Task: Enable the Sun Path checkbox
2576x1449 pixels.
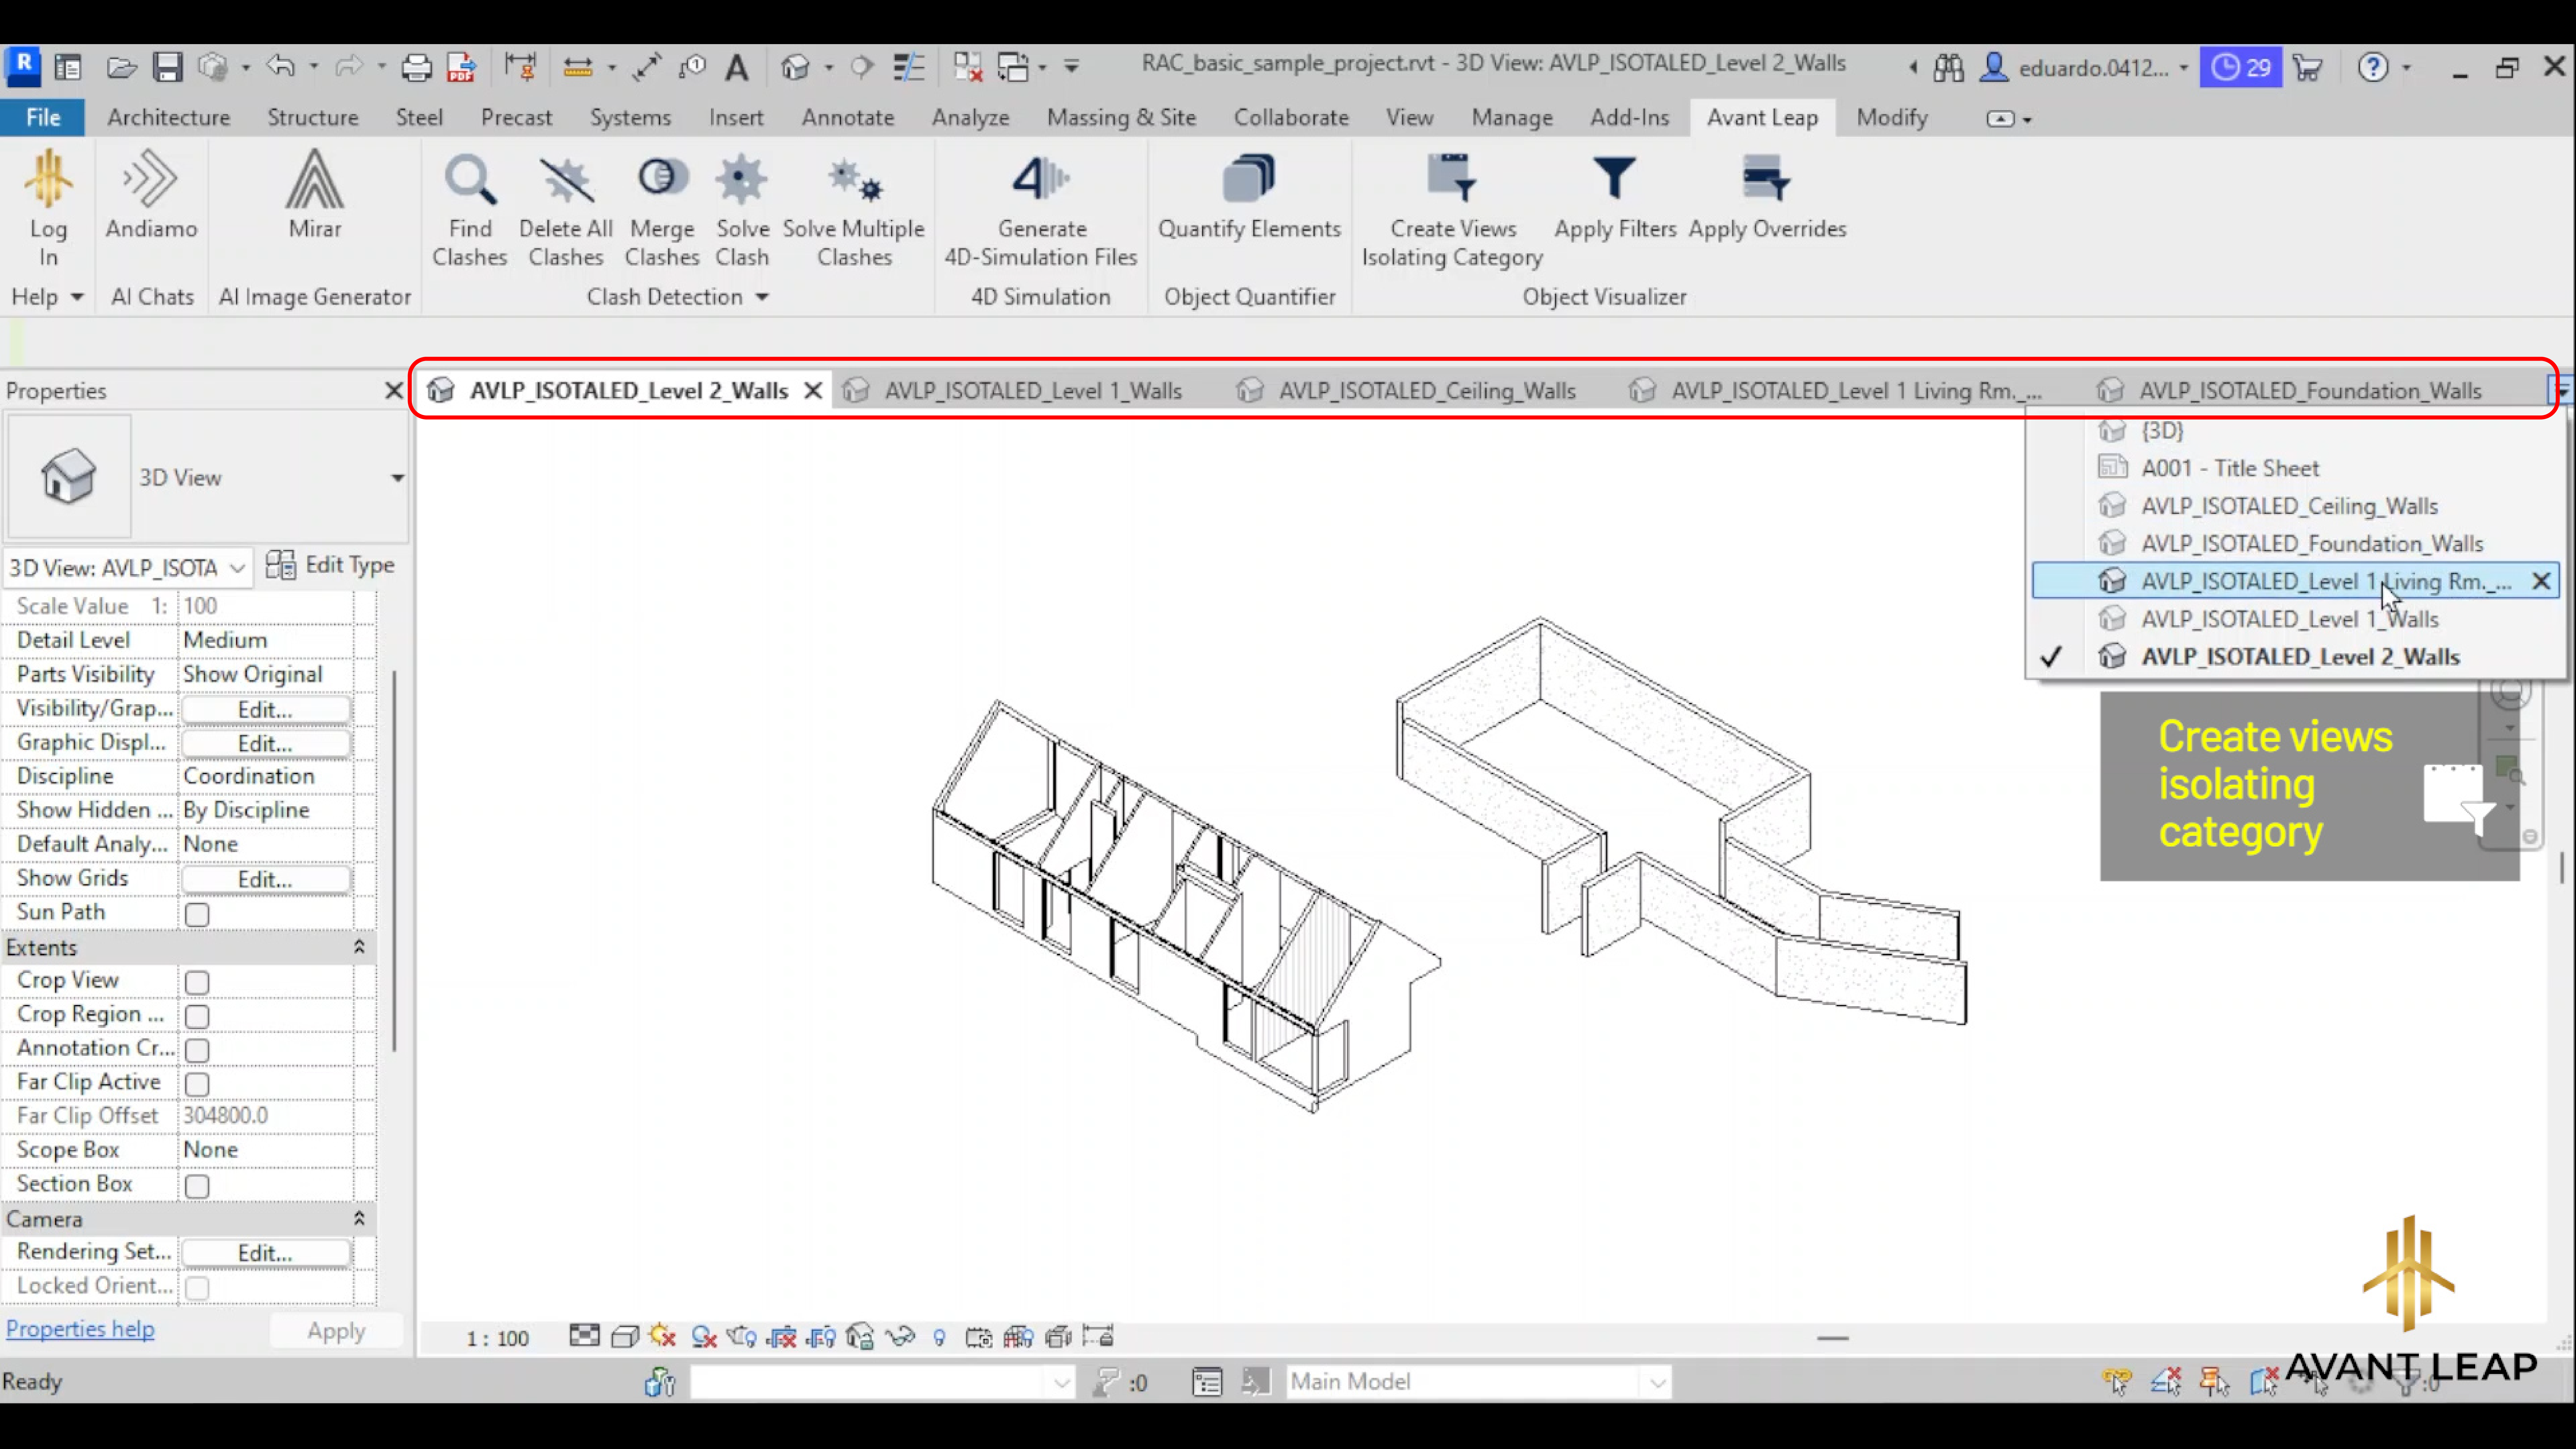Action: (x=197, y=914)
